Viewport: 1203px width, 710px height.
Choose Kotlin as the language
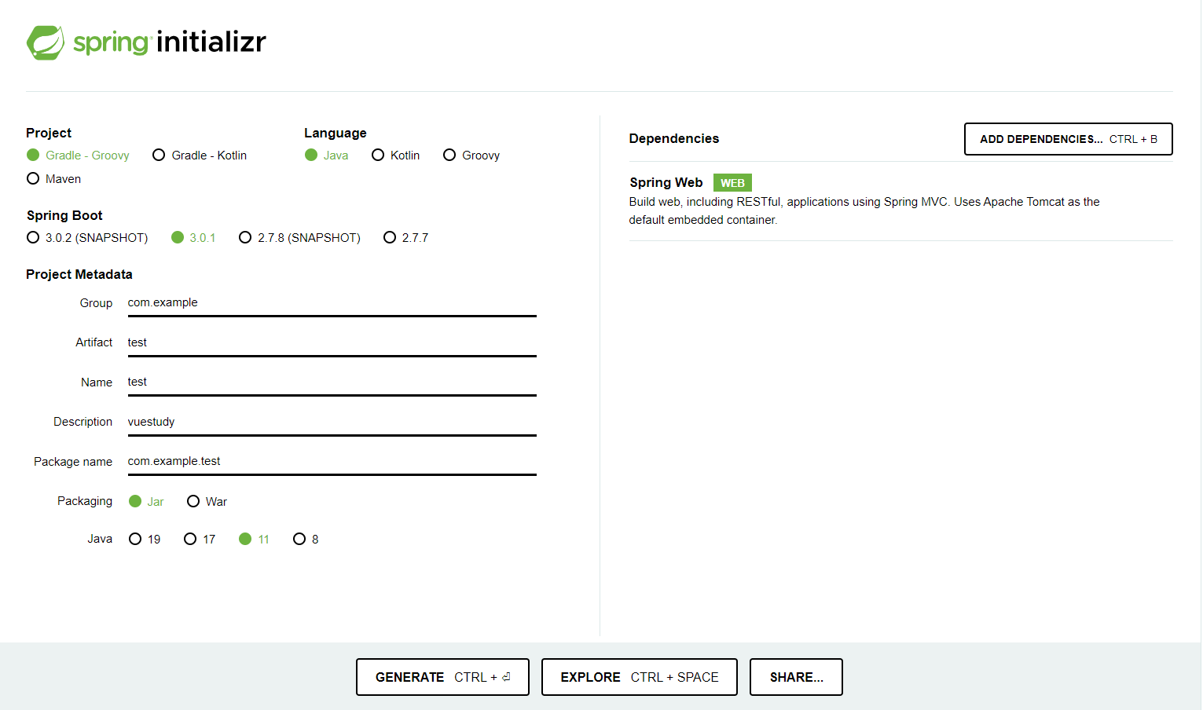pos(395,156)
